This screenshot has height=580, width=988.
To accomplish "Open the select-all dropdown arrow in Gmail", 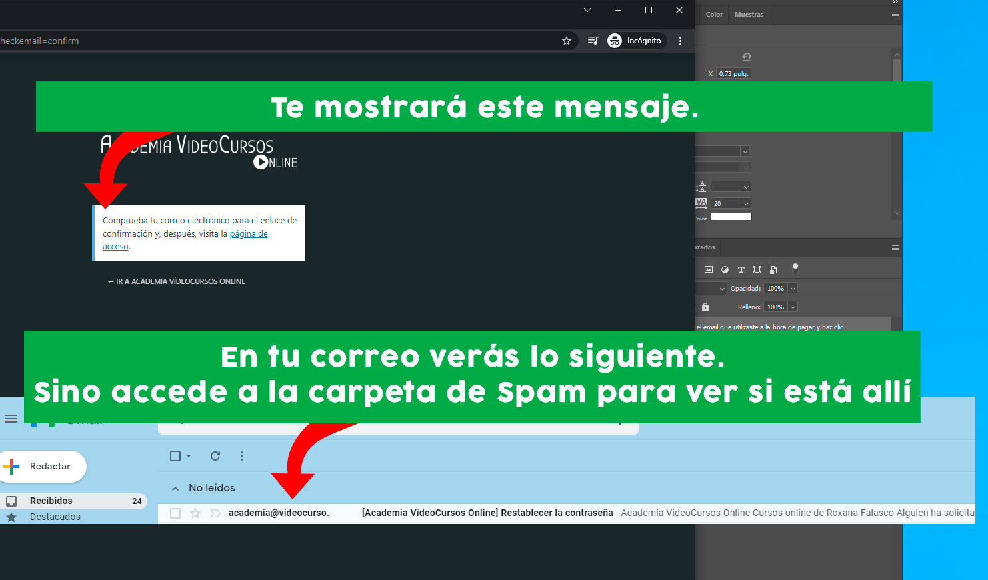I will tap(189, 456).
